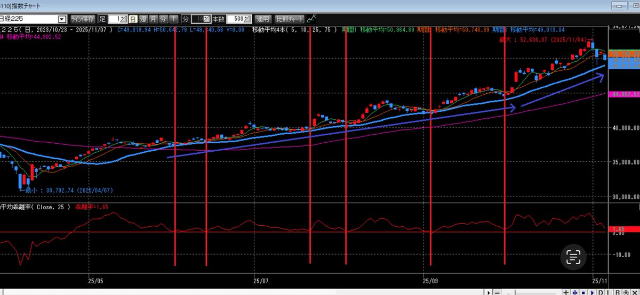The height and width of the screenshot is (295, 640).
Task: Select the 分 (minute) timeframe button
Action: [x=163, y=19]
